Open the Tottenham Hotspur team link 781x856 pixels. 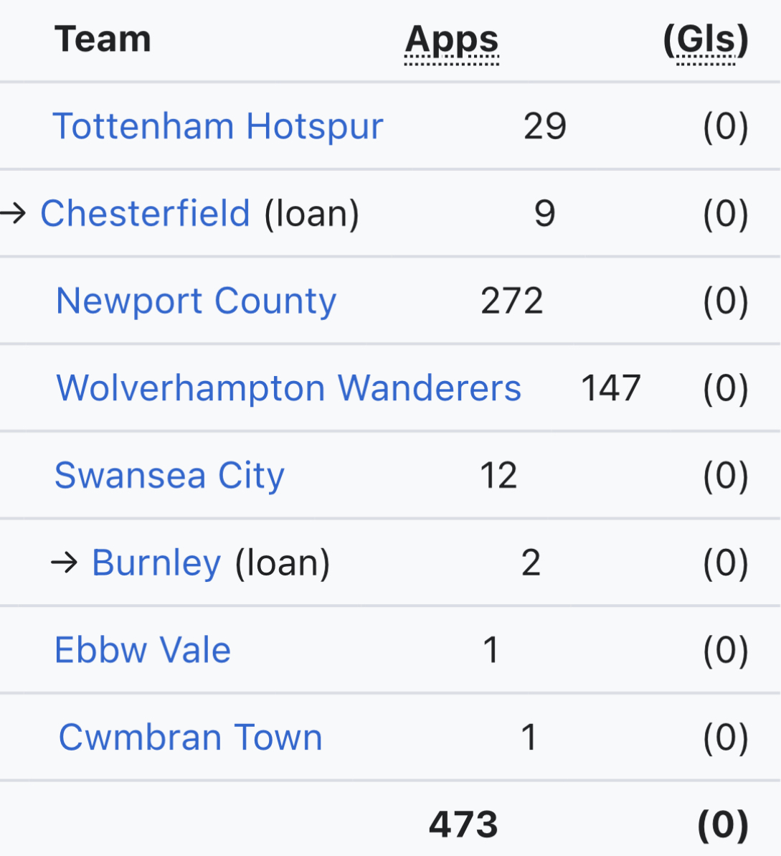pyautogui.click(x=218, y=126)
